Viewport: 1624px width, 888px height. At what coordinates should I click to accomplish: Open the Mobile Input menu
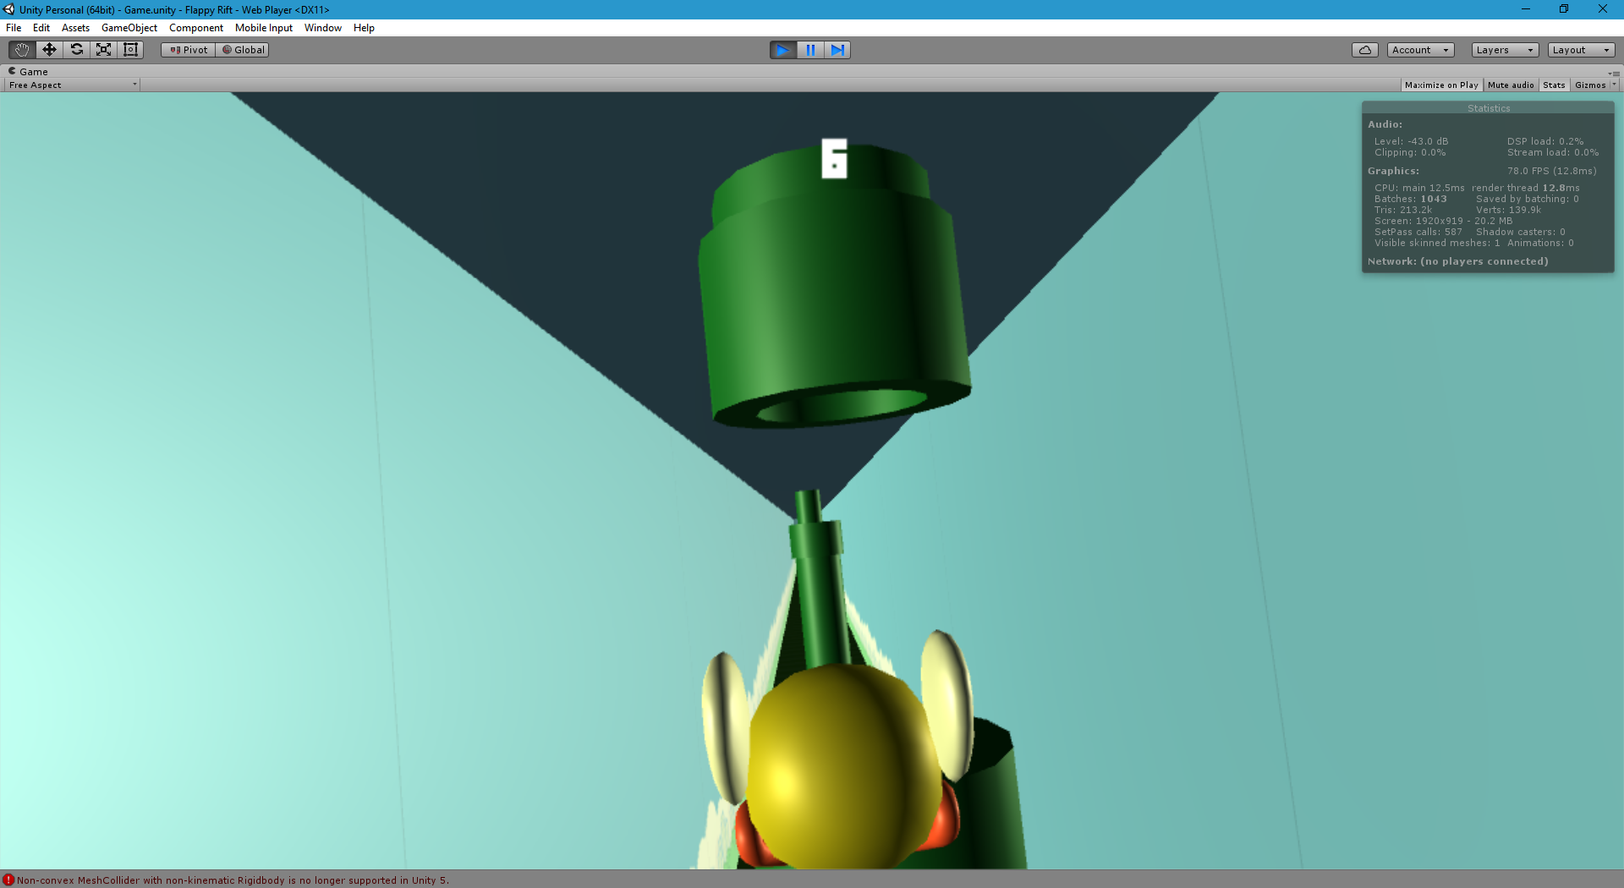[x=264, y=28]
